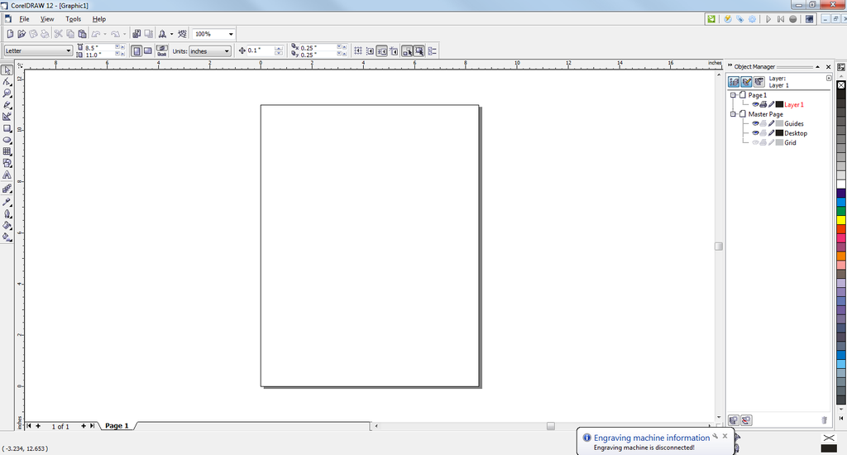Screen dimensions: 847x455
Task: Select the Smart Drawing tool
Action: [x=7, y=117]
